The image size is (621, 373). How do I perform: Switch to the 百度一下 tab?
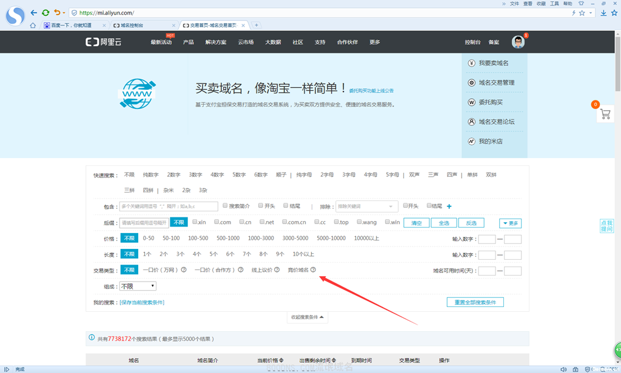coord(72,25)
